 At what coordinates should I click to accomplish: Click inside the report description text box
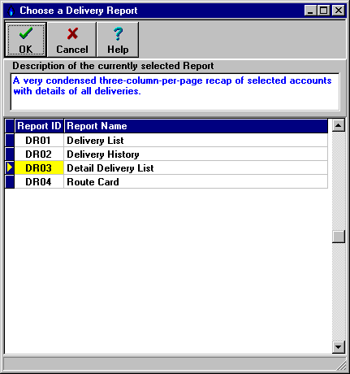(175, 92)
